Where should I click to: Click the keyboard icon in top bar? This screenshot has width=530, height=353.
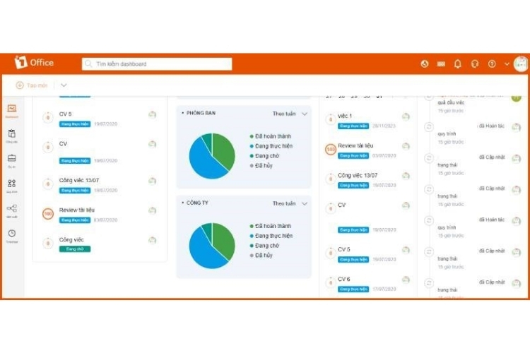coord(441,64)
